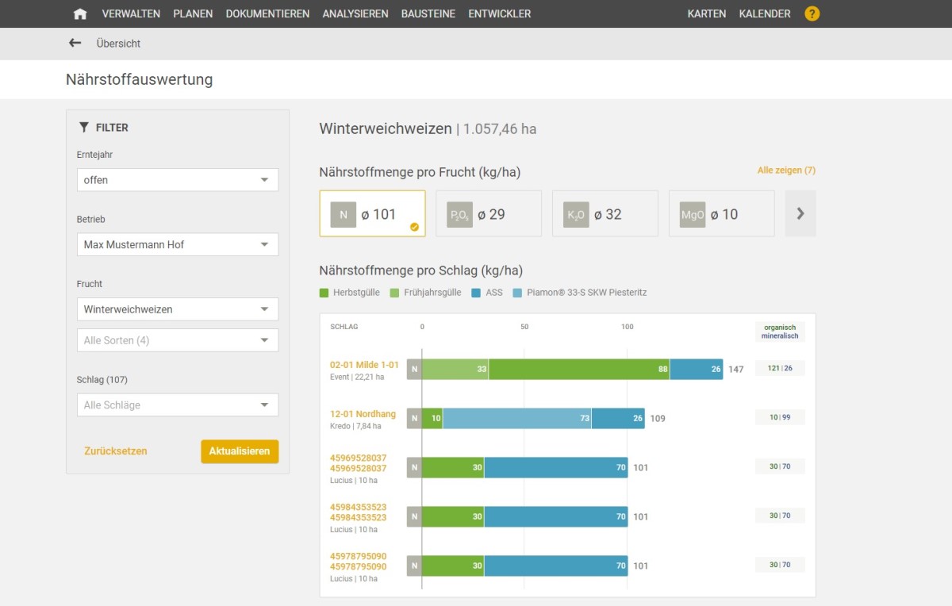Click the total 109 next to bar
The image size is (952, 606).
point(658,419)
